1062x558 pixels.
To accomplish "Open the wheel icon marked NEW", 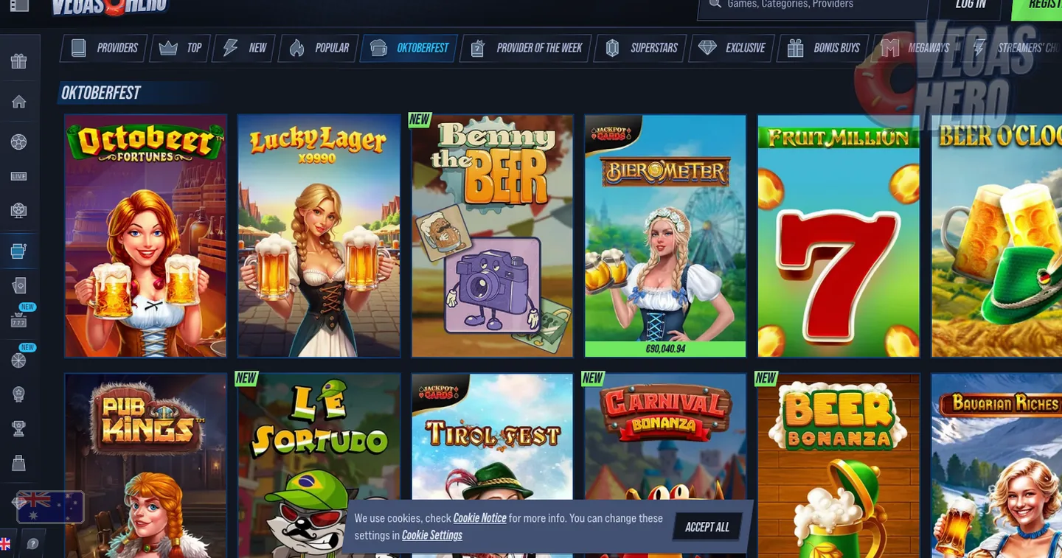I will click(19, 360).
